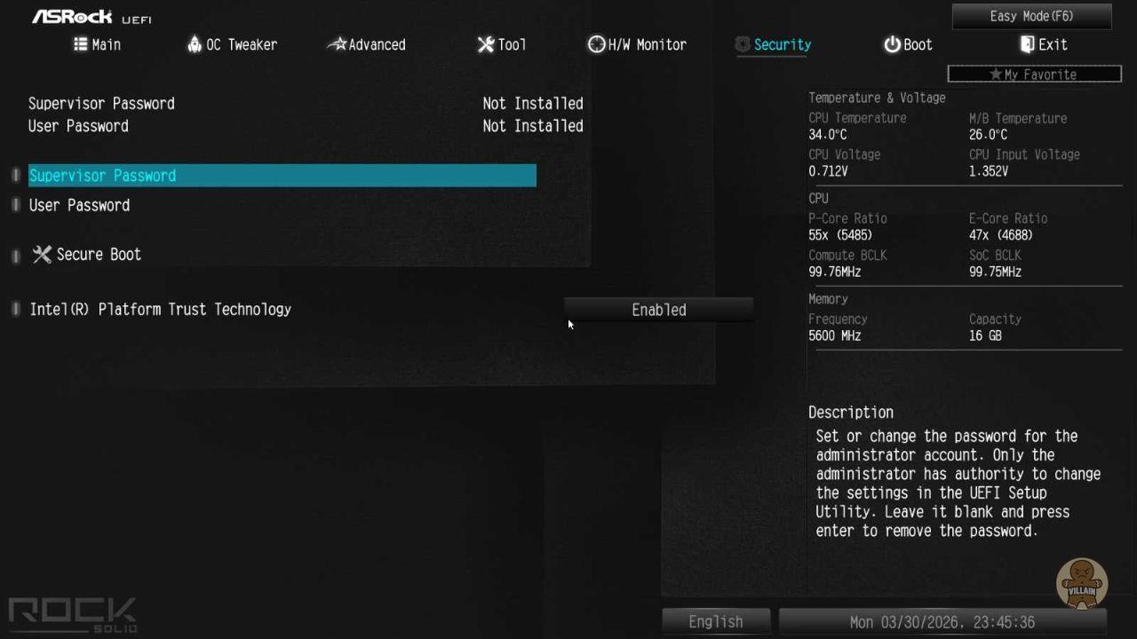This screenshot has height=639, width=1137.
Task: Open Intel Platform Trust Technology Enabled dropdown
Action: [x=658, y=310]
